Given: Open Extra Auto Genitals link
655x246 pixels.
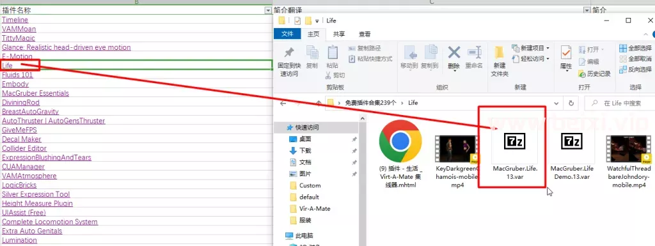Looking at the screenshot, I should tap(32, 231).
